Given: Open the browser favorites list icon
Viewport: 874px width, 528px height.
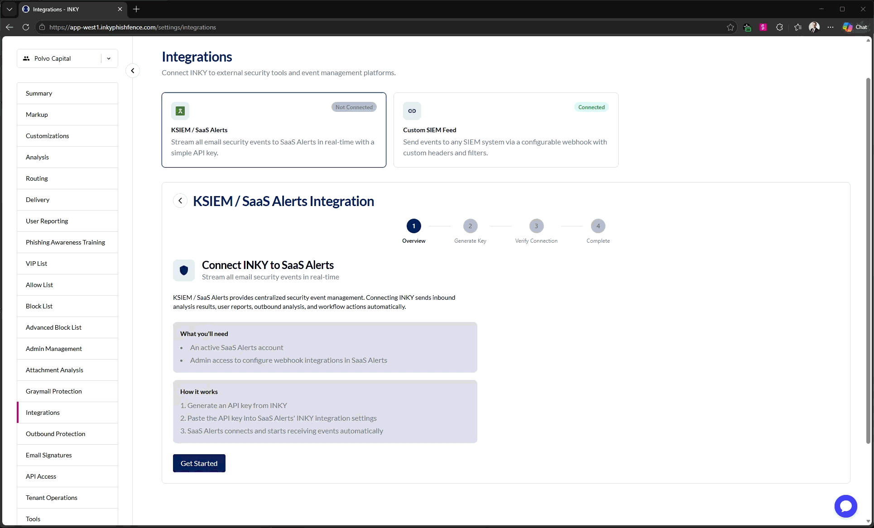Looking at the screenshot, I should click(x=798, y=27).
